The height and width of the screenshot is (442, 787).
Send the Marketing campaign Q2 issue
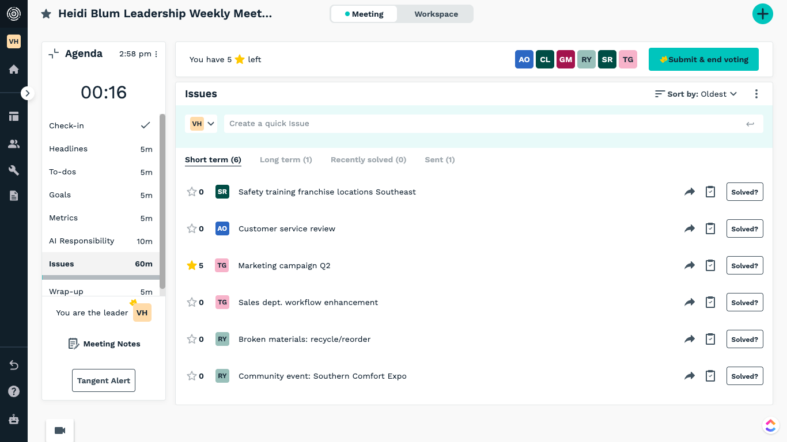tap(690, 266)
